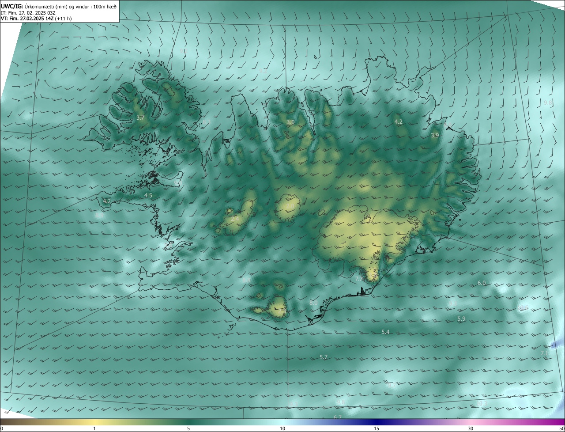Viewport: 565px width, 432px height.
Task: Click the 7.7 value on the southeast coast
Action: tap(359, 279)
